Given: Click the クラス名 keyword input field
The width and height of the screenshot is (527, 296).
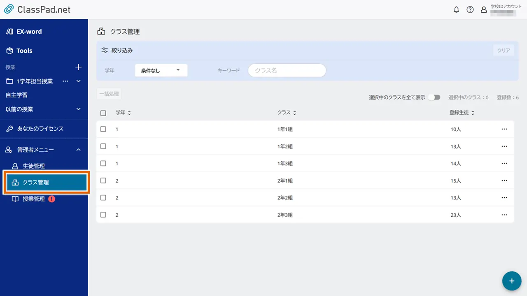Looking at the screenshot, I should click(287, 71).
